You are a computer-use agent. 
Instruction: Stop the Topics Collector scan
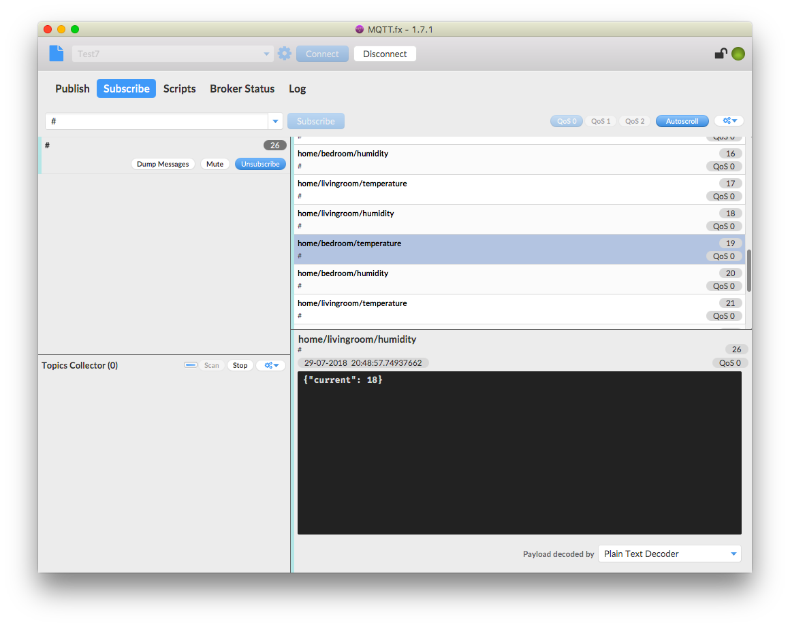tap(240, 365)
